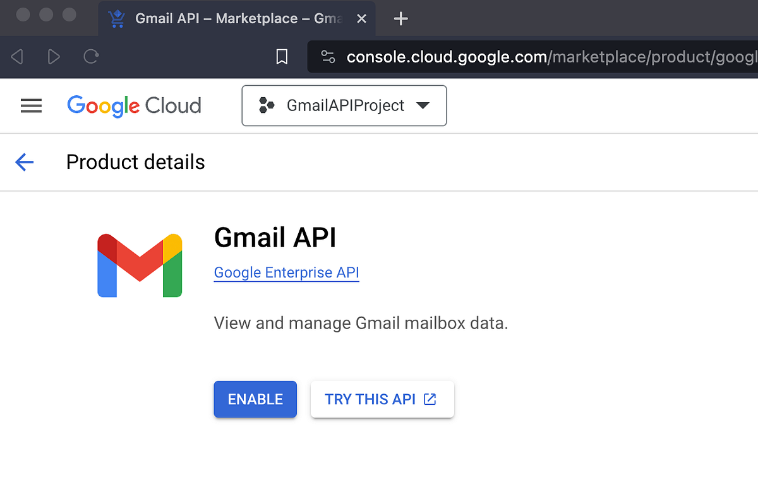Image resolution: width=758 pixels, height=502 pixels.
Task: Open a new browser tab
Action: click(400, 18)
